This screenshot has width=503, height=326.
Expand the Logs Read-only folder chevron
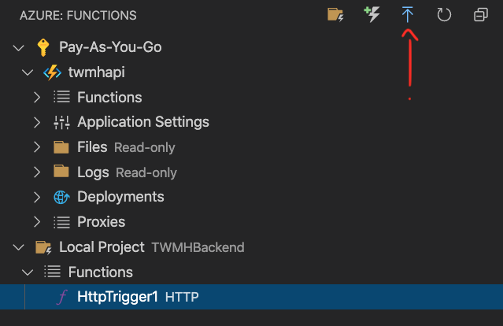[36, 172]
